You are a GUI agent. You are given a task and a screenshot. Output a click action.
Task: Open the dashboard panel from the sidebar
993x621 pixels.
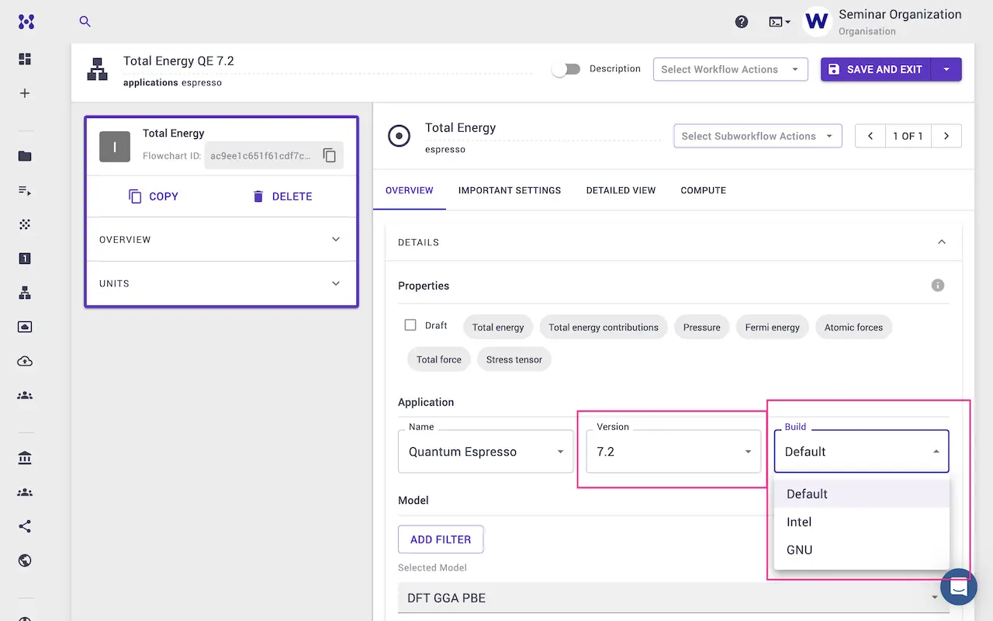pyautogui.click(x=25, y=59)
